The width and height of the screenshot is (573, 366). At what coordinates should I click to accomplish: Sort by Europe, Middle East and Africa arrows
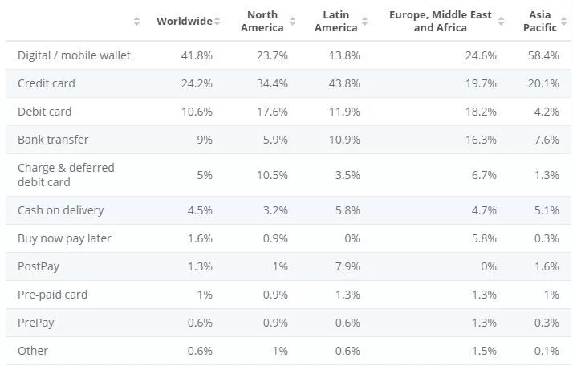pos(501,22)
